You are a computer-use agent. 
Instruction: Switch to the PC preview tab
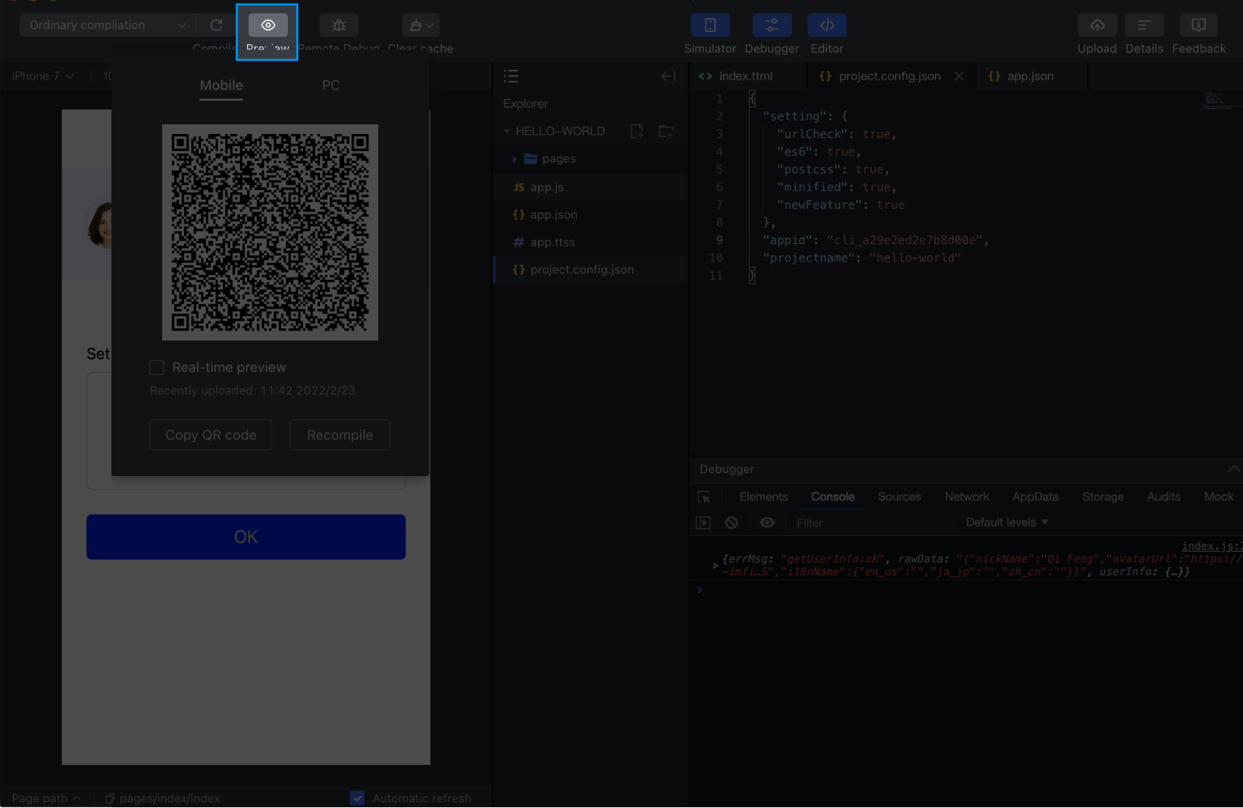[x=330, y=86]
